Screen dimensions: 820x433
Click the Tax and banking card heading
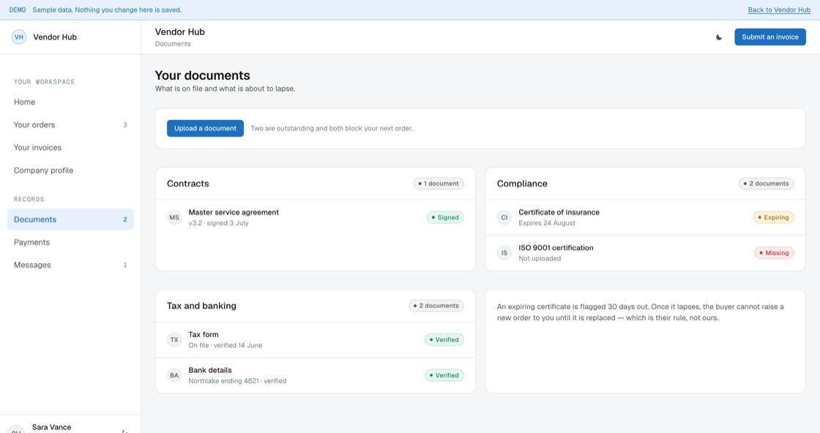tap(201, 306)
